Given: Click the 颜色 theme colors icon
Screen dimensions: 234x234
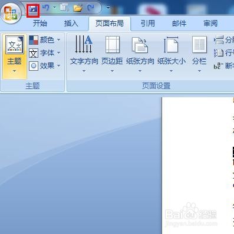Looking at the screenshot, I should (x=34, y=40).
